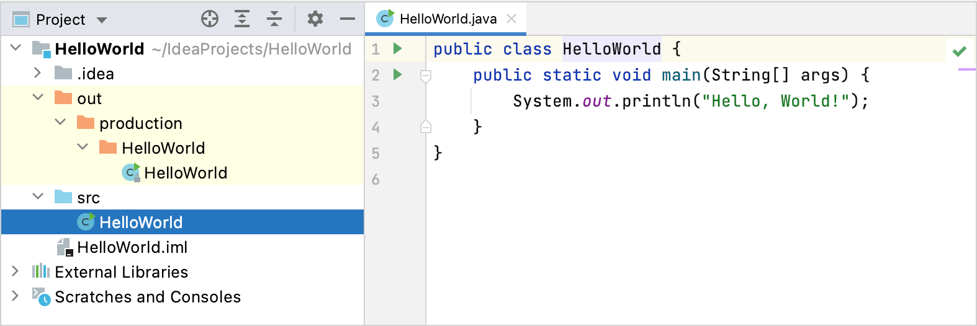Click the 'static' keyword on line 2
This screenshot has width=977, height=326.
[x=572, y=75]
